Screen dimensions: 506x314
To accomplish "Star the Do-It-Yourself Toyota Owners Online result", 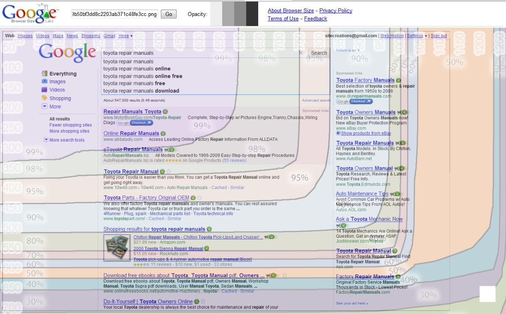I will (203, 302).
